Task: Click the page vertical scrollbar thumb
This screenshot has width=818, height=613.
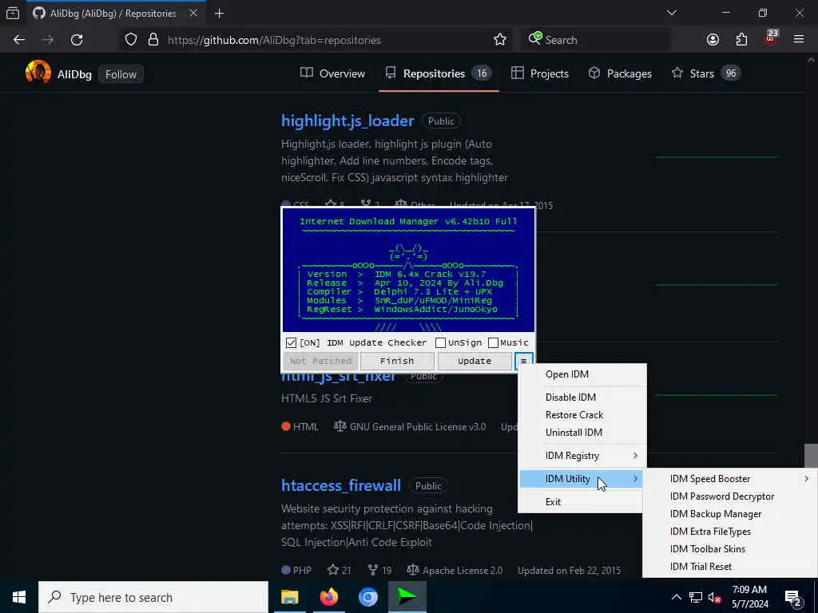Action: point(811,456)
